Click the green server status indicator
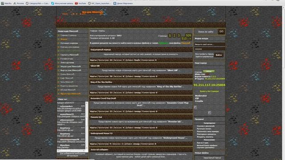This screenshot has height=160, width=285. click(x=209, y=72)
